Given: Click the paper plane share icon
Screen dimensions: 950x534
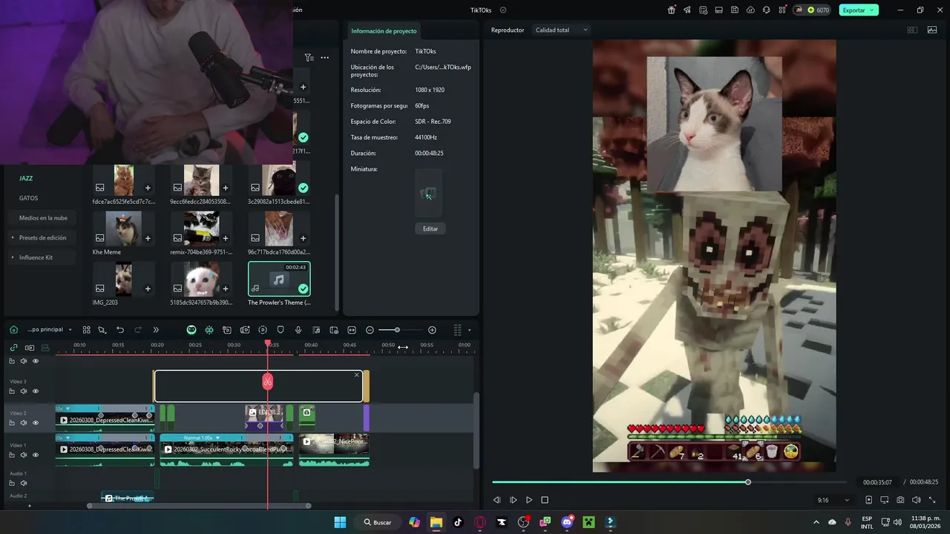Looking at the screenshot, I should 687,10.
